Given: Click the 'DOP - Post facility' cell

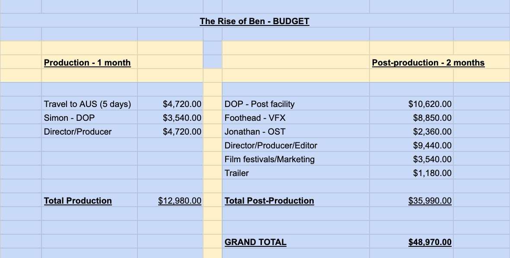Looking at the screenshot, I should tap(259, 104).
